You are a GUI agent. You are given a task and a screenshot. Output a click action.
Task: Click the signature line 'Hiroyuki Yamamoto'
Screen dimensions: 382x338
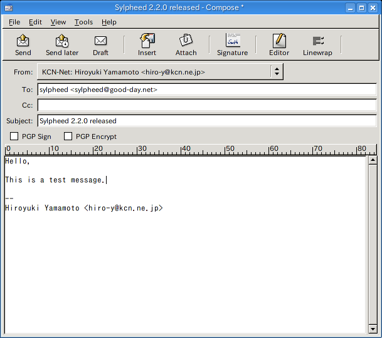84,208
